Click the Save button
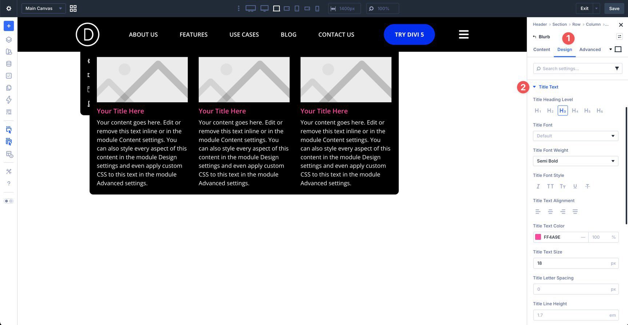 (x=614, y=8)
